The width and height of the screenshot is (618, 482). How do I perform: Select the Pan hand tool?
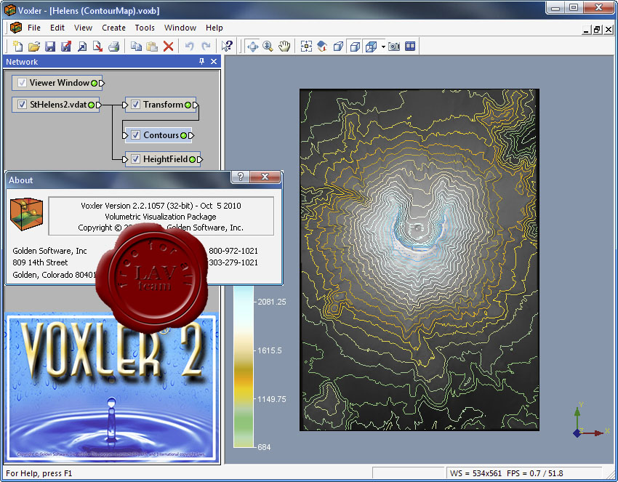284,47
